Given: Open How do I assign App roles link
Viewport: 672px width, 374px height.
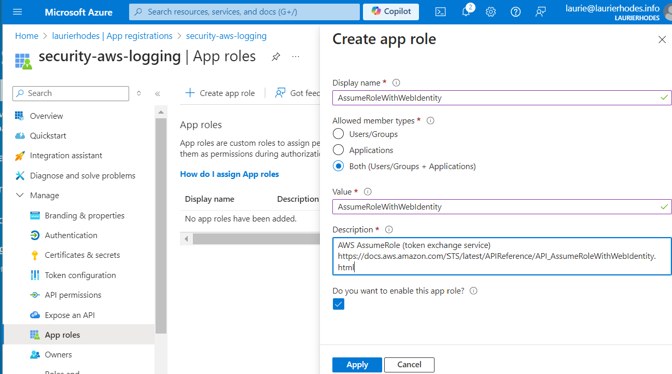Looking at the screenshot, I should (x=229, y=174).
